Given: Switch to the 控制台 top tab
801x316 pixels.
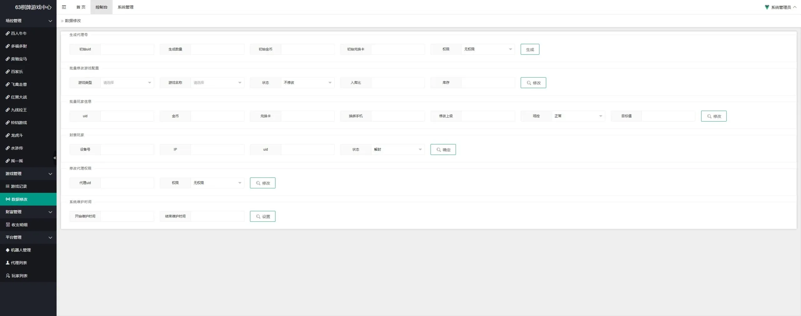Looking at the screenshot, I should tap(101, 7).
